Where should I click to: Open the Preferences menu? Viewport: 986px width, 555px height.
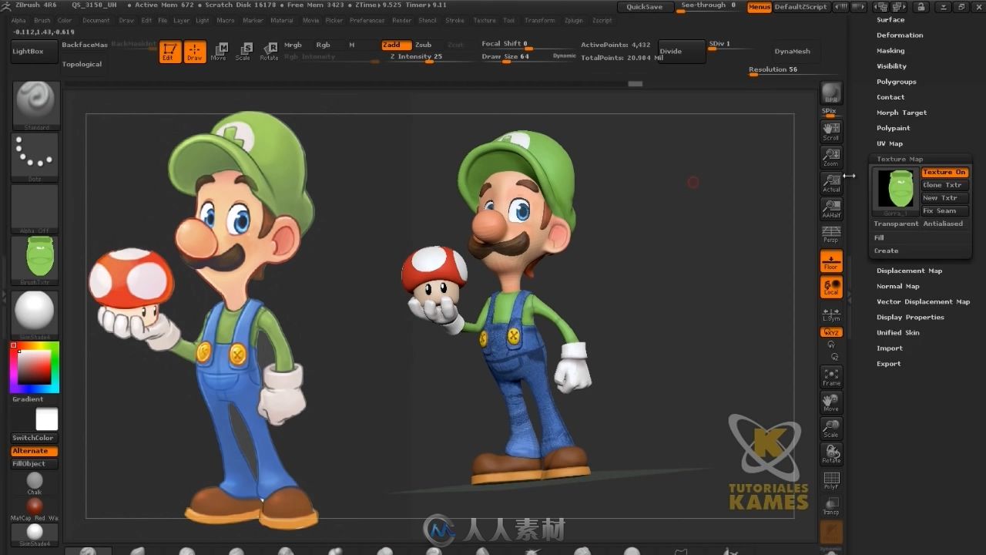pyautogui.click(x=367, y=21)
